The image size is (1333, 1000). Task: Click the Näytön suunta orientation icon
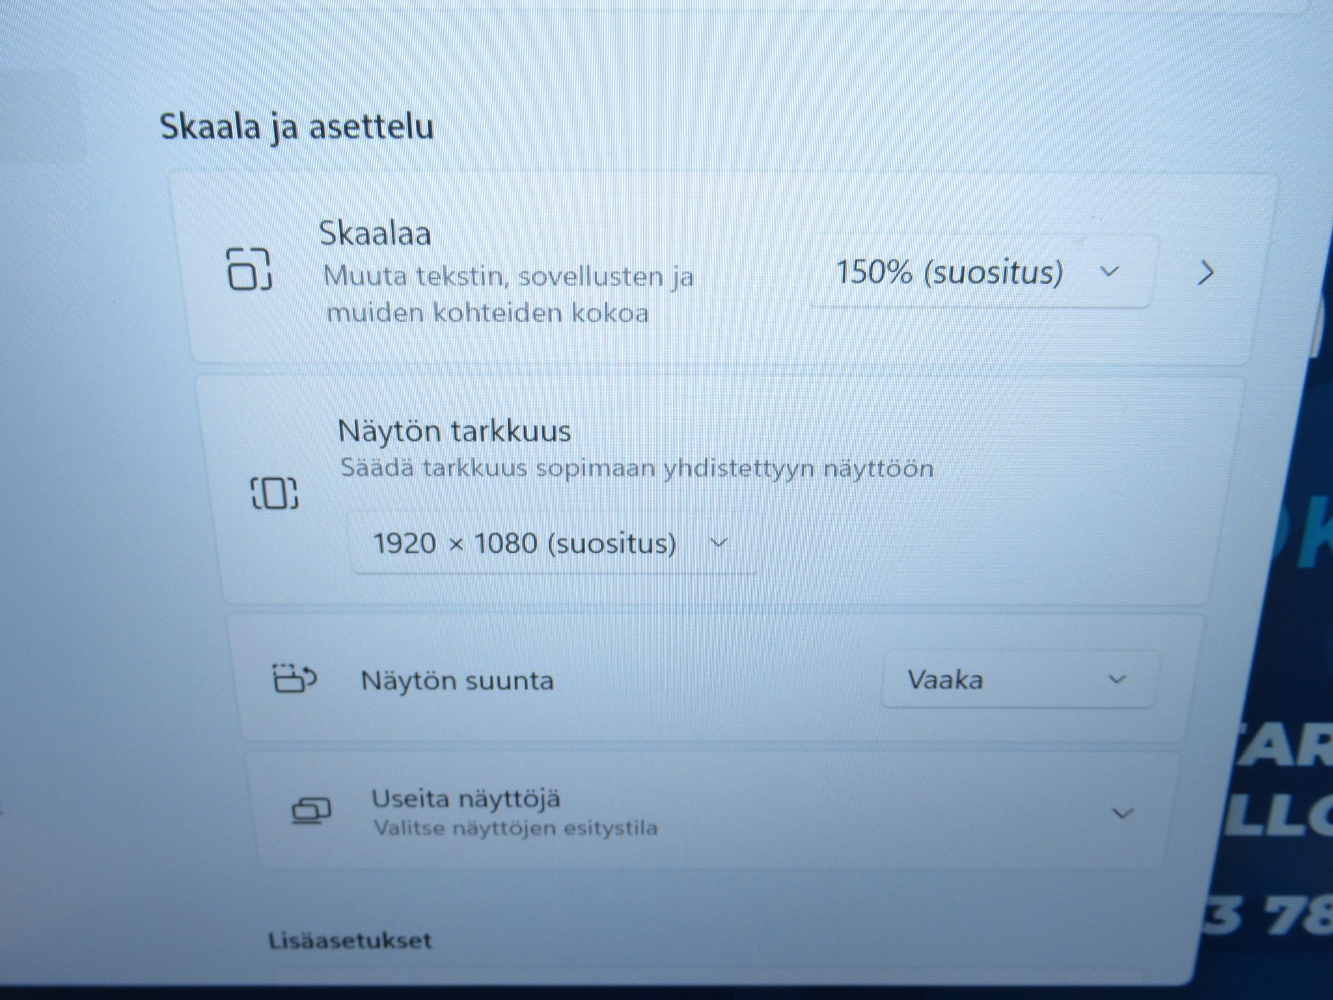pos(293,678)
